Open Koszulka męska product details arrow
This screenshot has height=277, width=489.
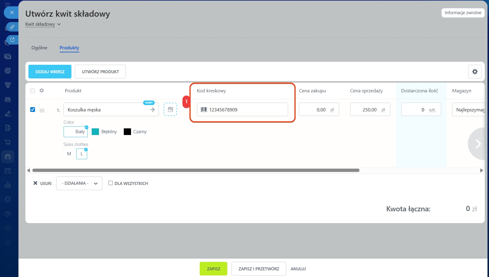coord(152,110)
